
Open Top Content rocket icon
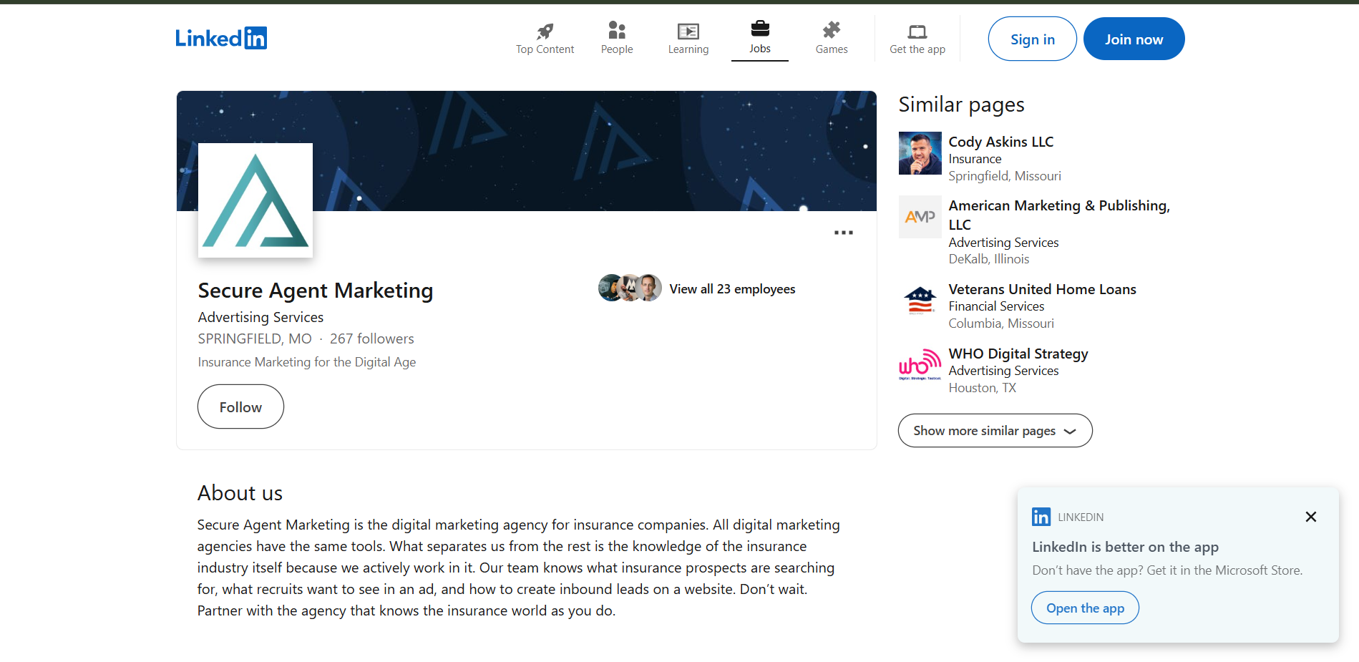pos(545,31)
